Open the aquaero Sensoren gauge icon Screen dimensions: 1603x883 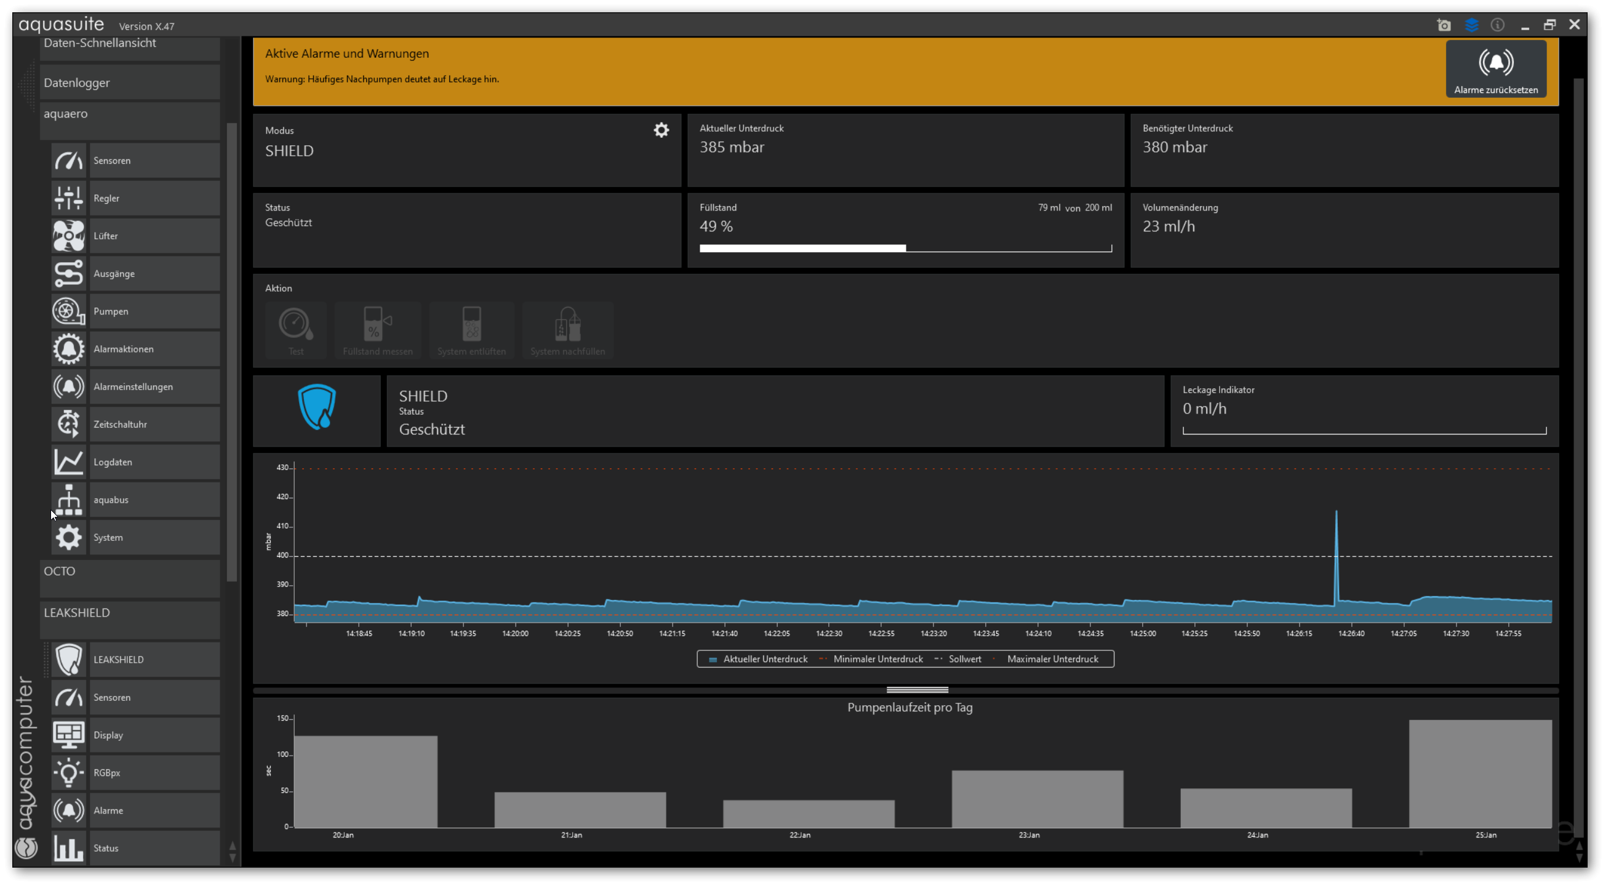pos(68,161)
